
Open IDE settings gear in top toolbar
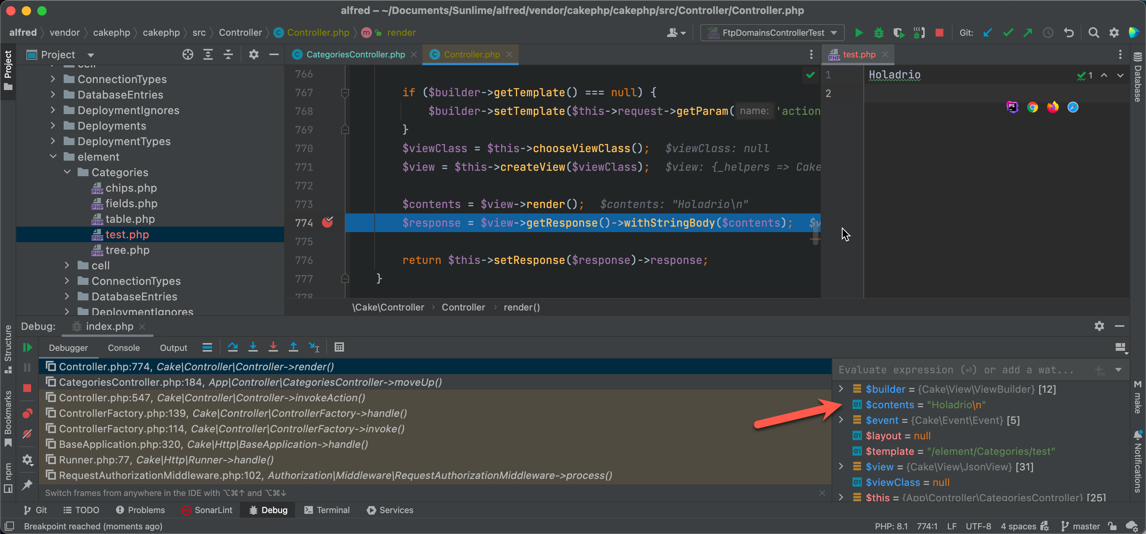1113,33
